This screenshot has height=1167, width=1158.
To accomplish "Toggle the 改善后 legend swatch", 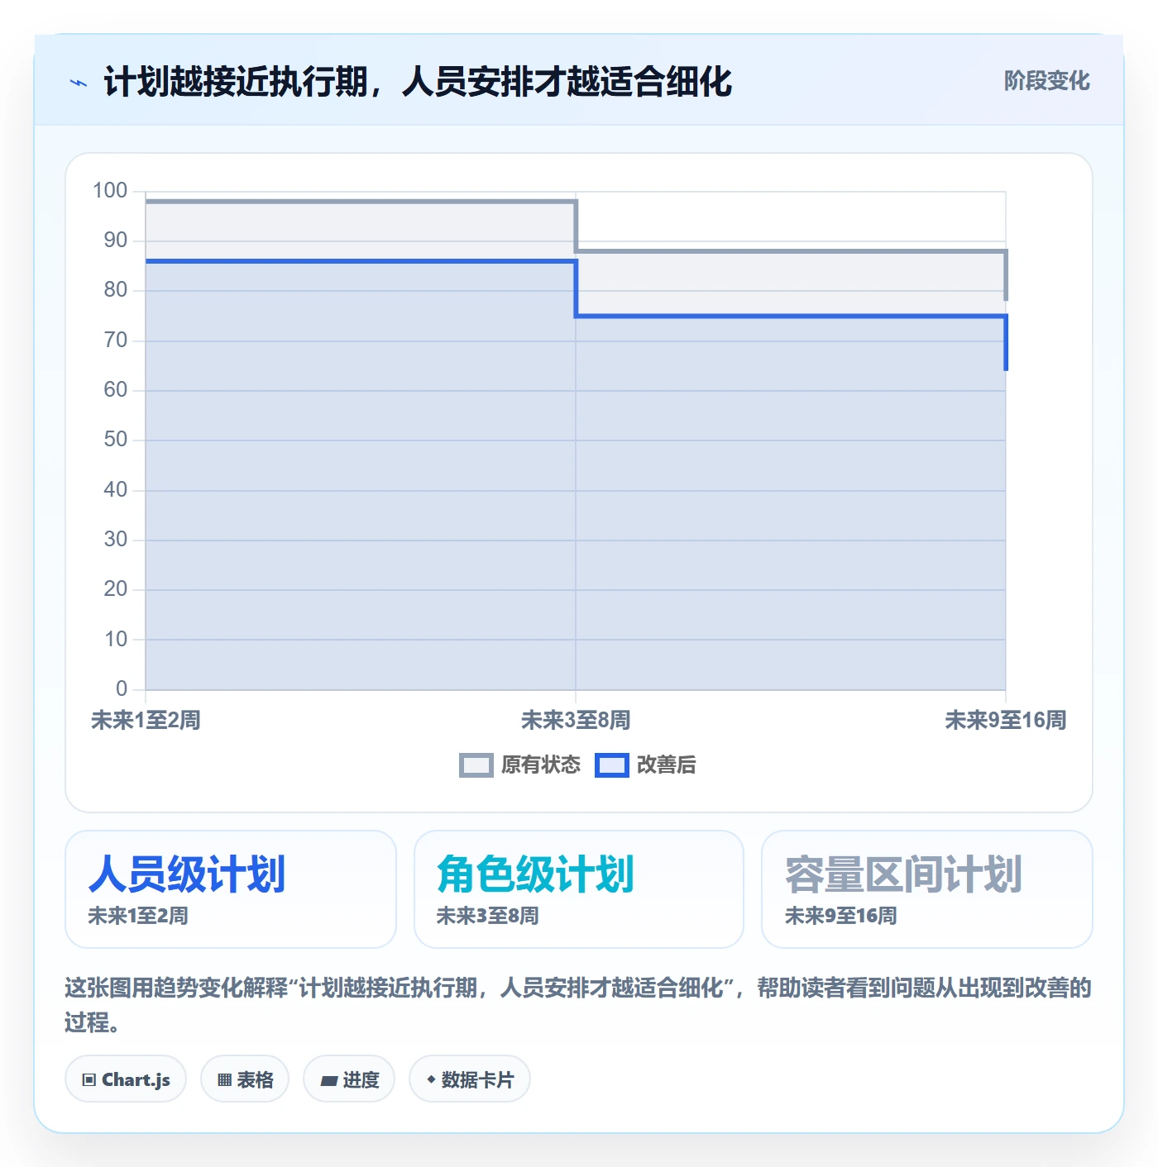I will tap(612, 765).
